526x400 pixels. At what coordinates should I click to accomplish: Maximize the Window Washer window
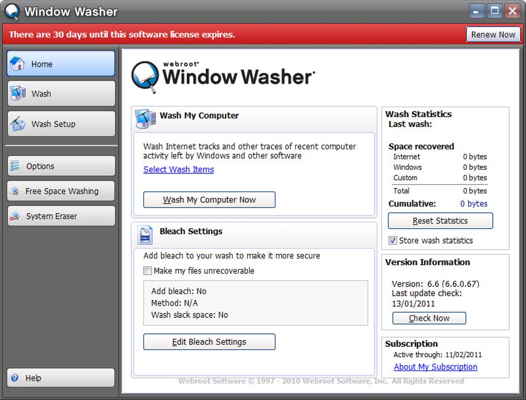pos(495,11)
